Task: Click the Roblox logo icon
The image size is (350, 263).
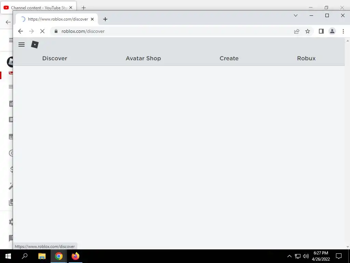Action: coord(35,45)
